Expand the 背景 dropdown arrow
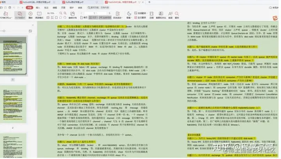Screen dimensions: 281x159 coord(132,18)
